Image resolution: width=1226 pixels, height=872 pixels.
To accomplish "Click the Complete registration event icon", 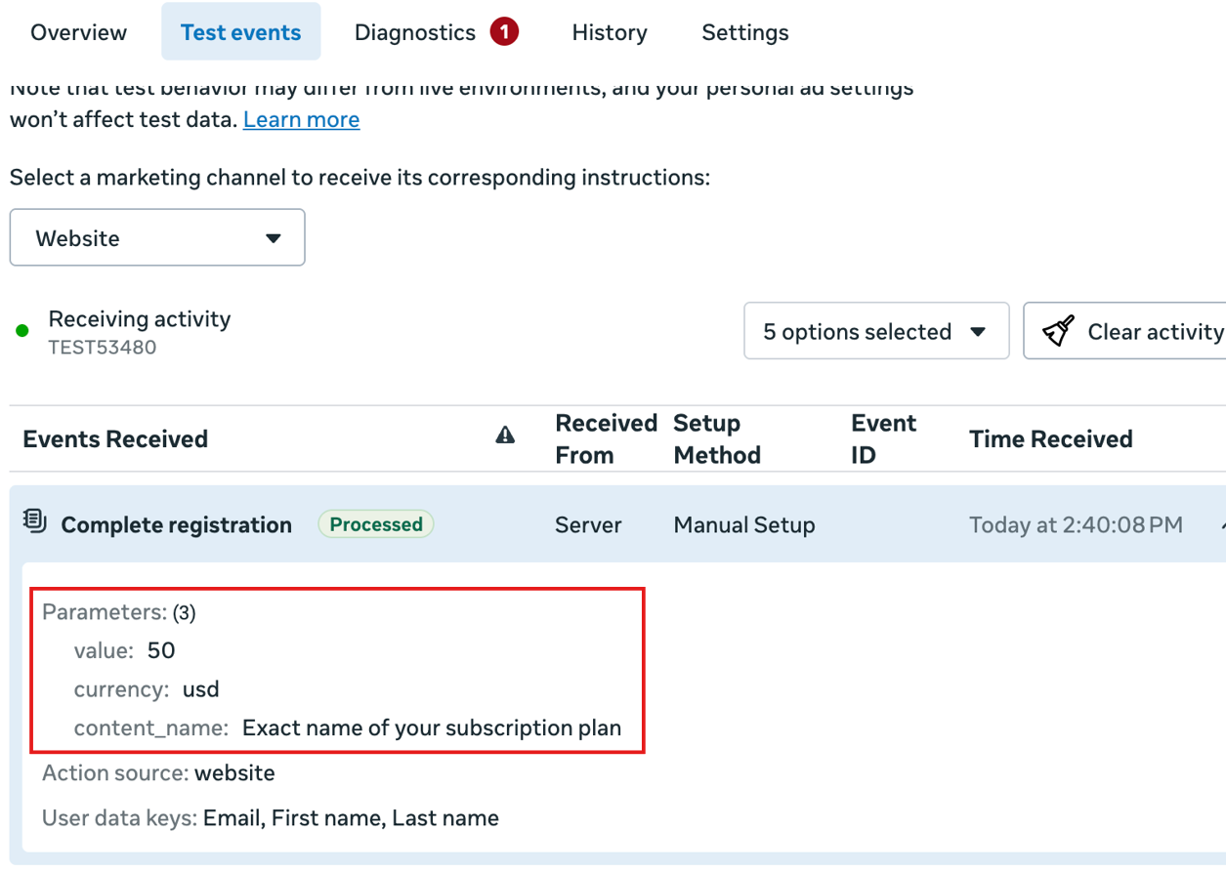I will click(35, 521).
